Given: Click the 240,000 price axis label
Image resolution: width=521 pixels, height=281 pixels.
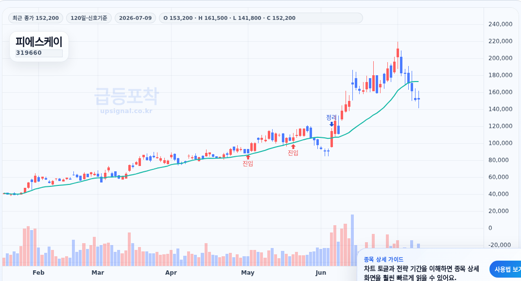Looking at the screenshot, I should [x=501, y=24].
